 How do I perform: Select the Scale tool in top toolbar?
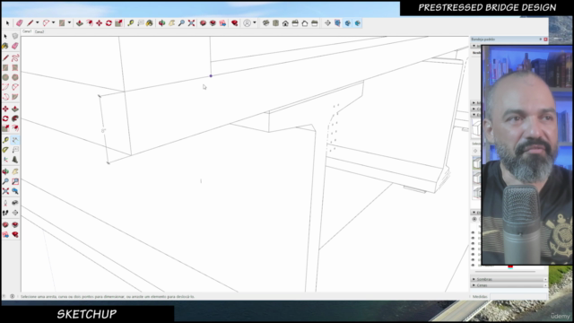(118, 23)
